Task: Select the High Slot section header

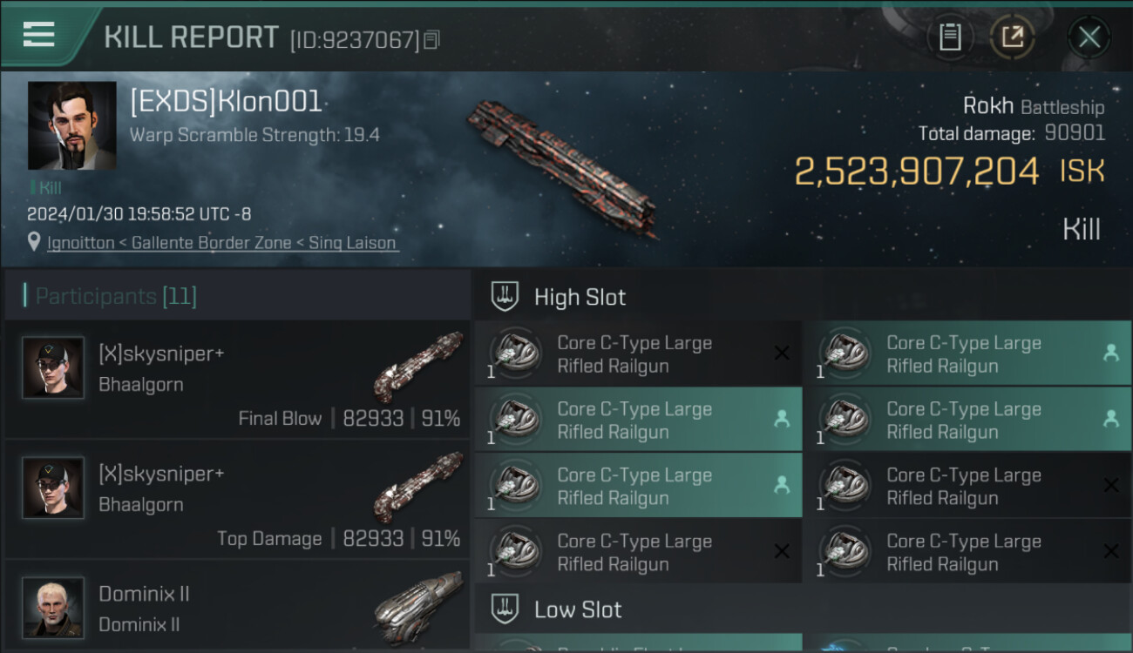Action: (580, 297)
